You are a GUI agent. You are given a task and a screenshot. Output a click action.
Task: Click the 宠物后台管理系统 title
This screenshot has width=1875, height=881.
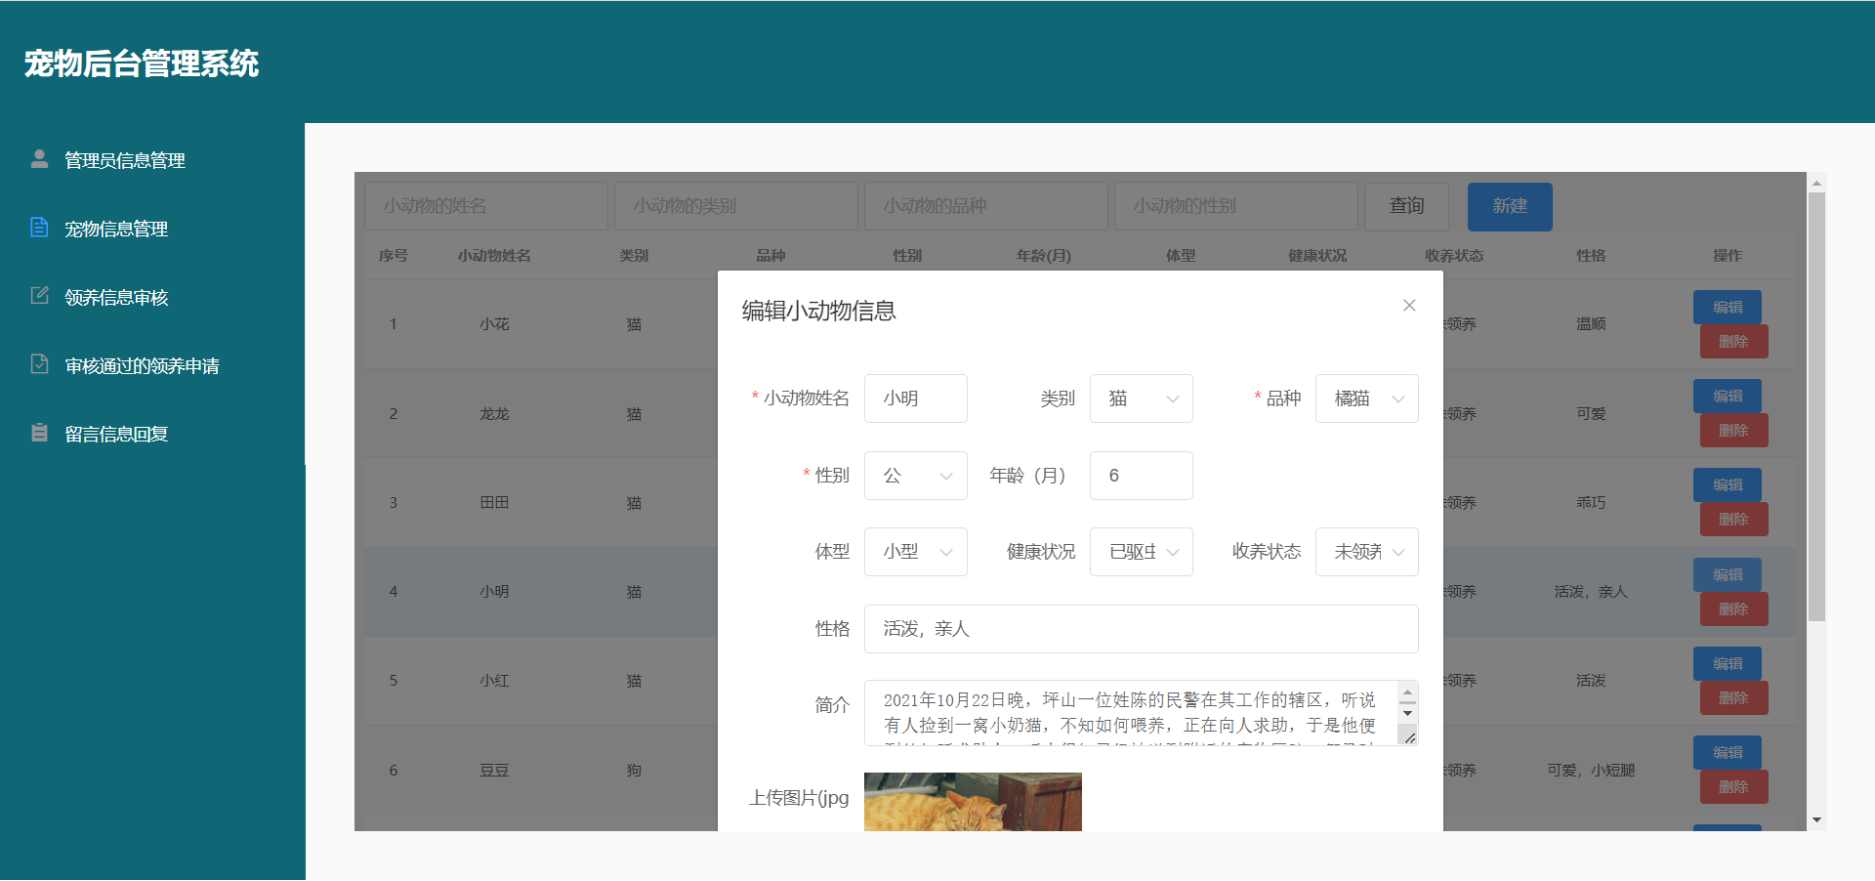click(x=142, y=63)
